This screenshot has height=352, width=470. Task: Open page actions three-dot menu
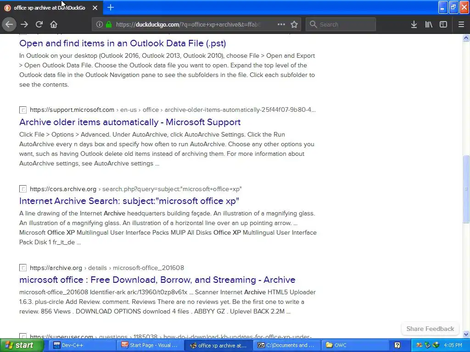click(x=281, y=24)
